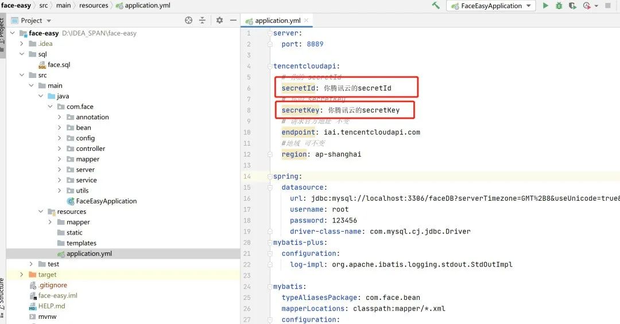Image resolution: width=620 pixels, height=324 pixels.
Task: Run with coverage icon
Action: (572, 6)
